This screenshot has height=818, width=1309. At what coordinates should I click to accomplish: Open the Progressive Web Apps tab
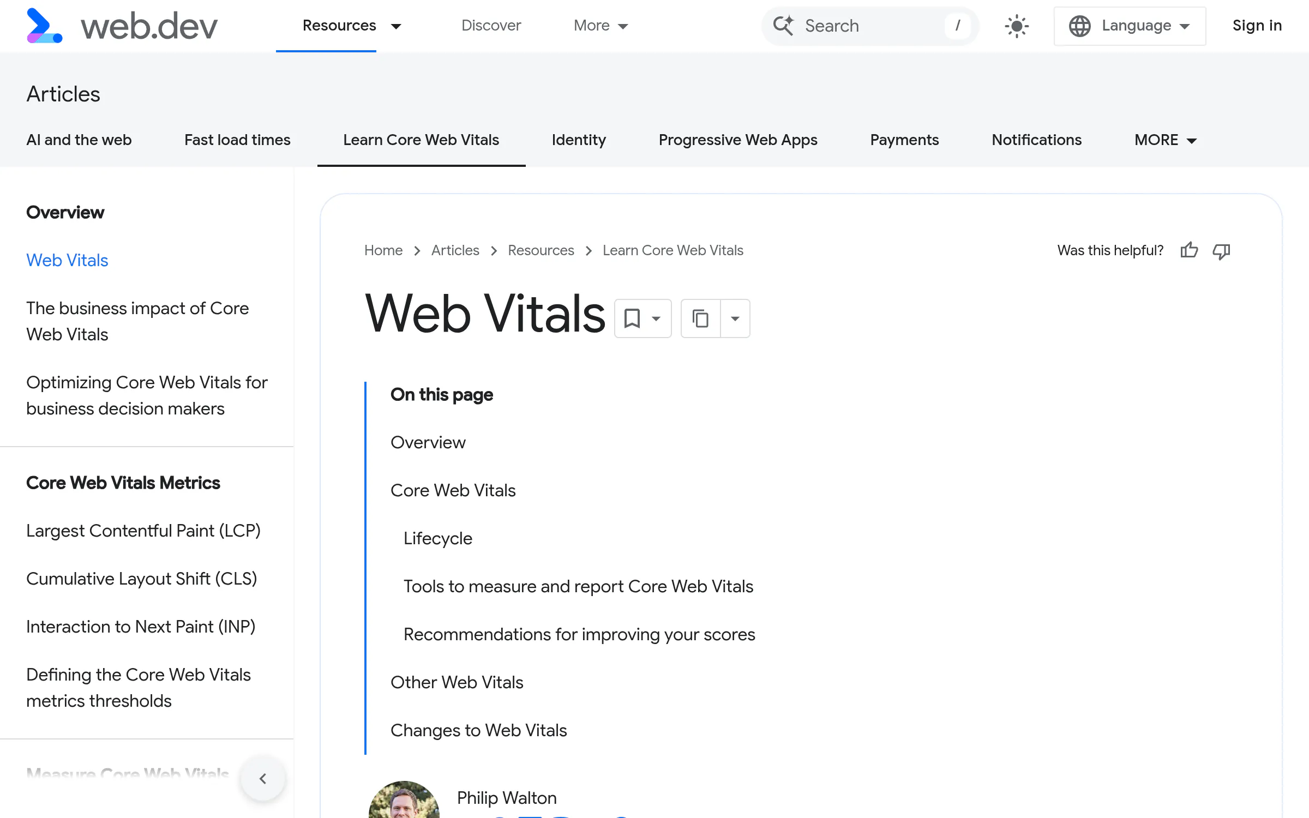click(x=738, y=140)
